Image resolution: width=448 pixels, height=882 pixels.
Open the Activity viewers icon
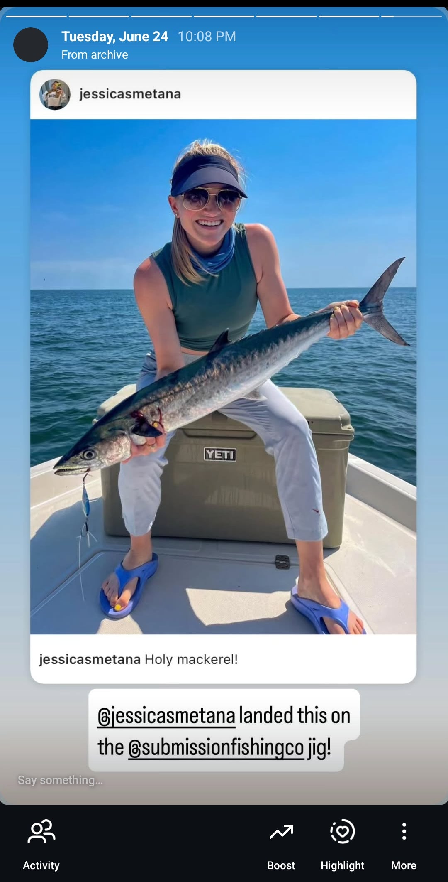[x=41, y=831]
